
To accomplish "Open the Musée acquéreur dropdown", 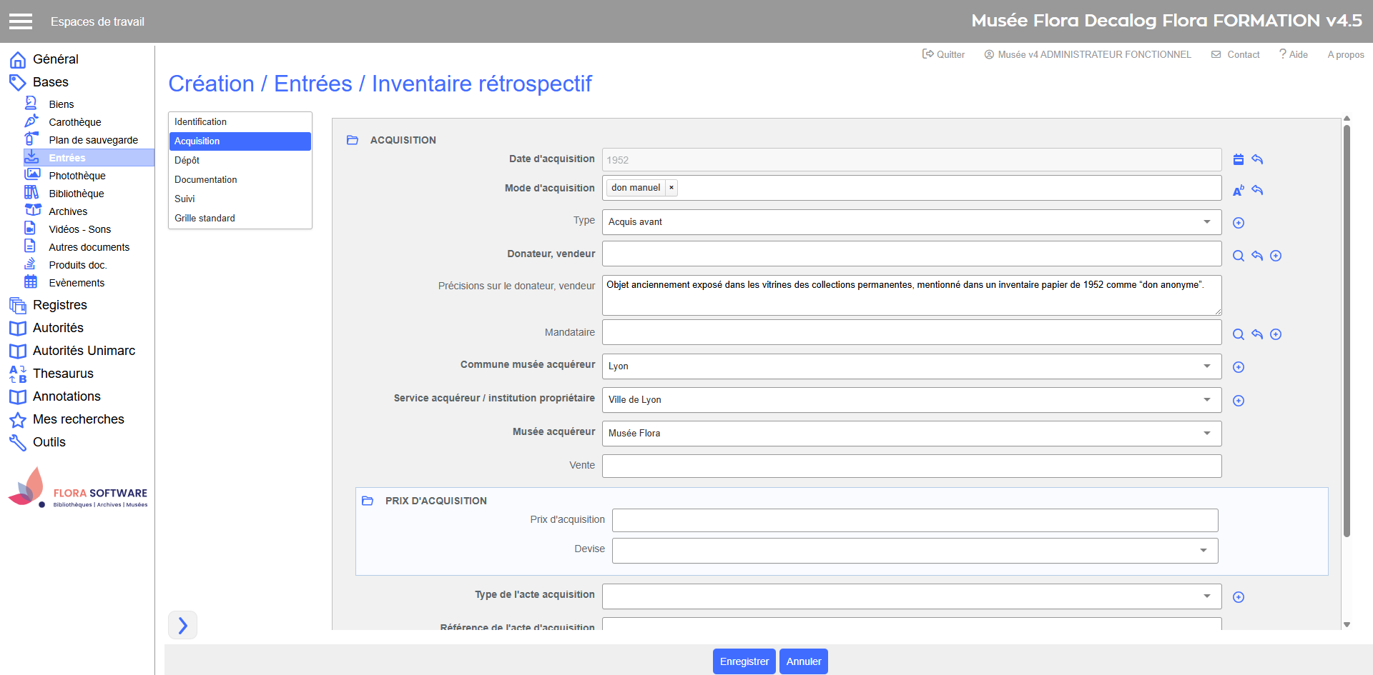I will pyautogui.click(x=911, y=434).
